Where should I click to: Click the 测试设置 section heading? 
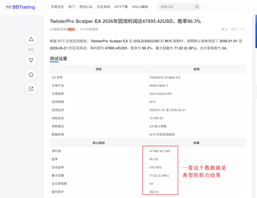click(x=58, y=59)
